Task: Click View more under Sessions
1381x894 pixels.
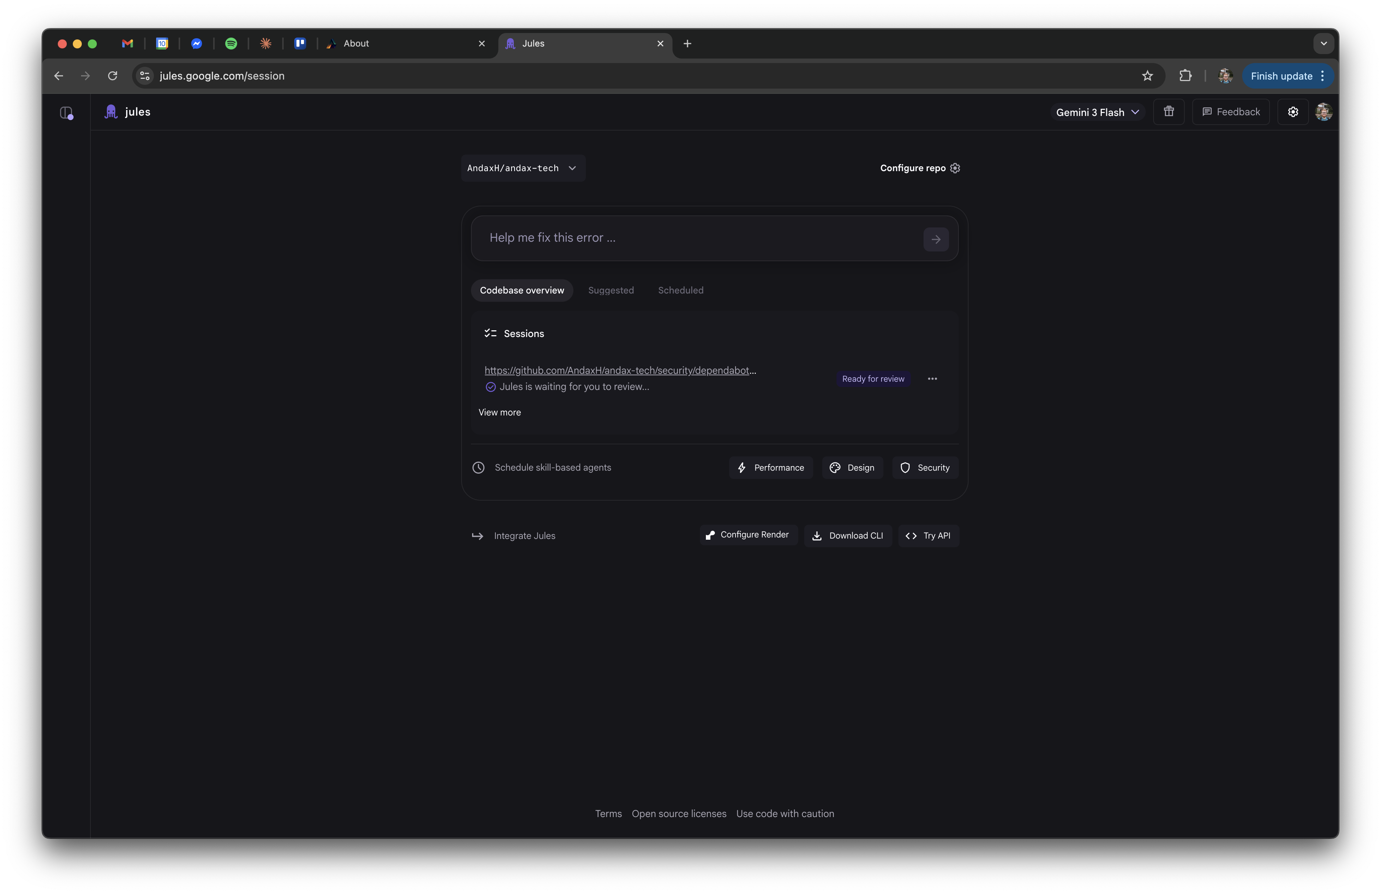Action: [499, 412]
